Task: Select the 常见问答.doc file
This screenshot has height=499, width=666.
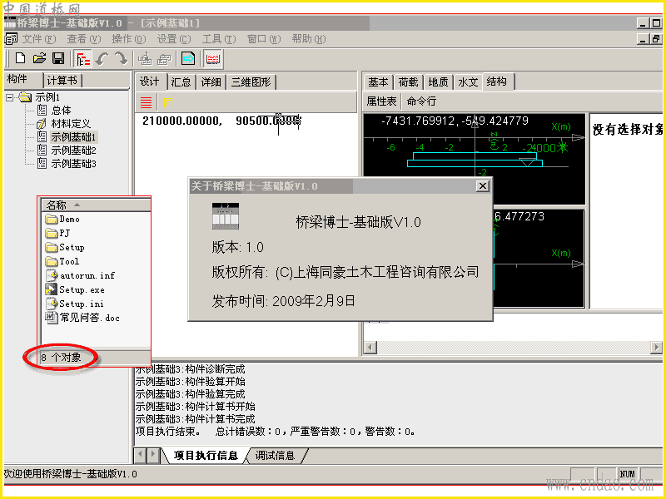Action: click(82, 318)
